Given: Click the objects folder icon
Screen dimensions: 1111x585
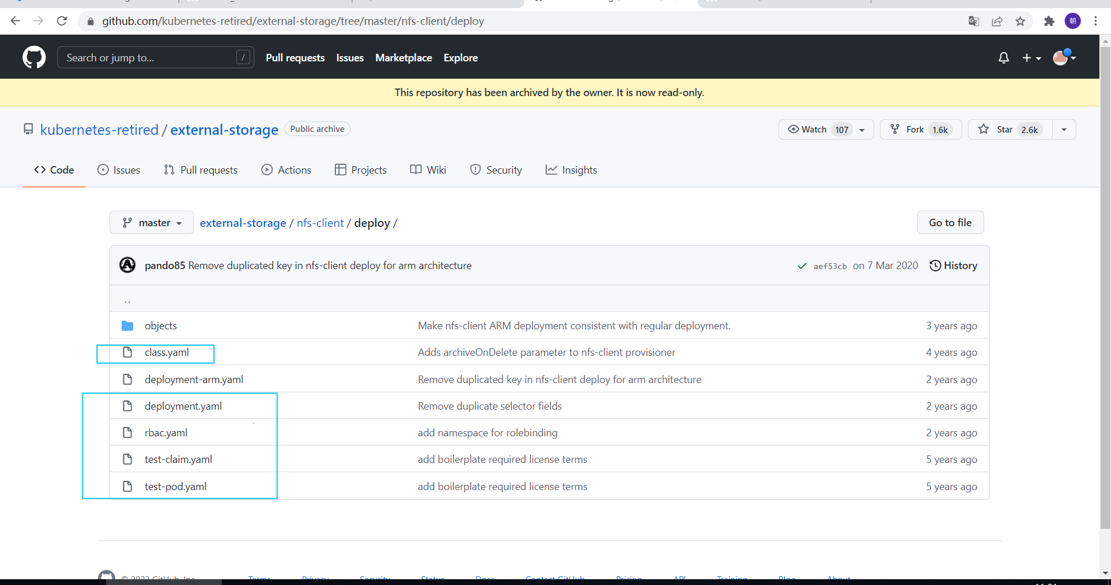Looking at the screenshot, I should click(127, 326).
